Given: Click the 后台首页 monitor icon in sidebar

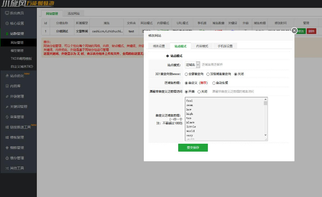Looking at the screenshot, I should pyautogui.click(x=7, y=13).
